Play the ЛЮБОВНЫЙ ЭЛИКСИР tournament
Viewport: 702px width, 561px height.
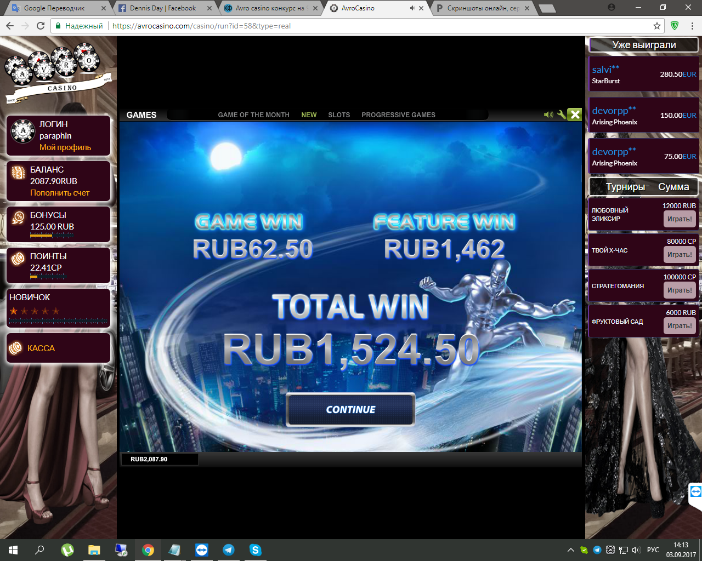(x=680, y=219)
